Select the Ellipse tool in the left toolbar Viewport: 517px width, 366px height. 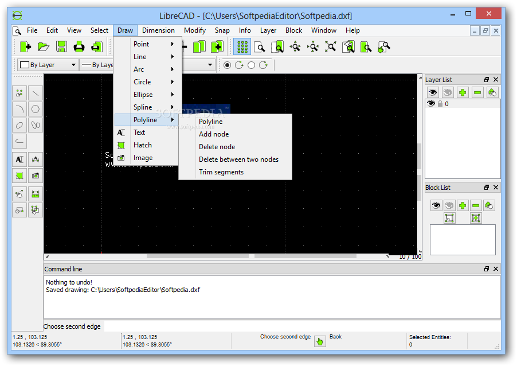pos(19,125)
